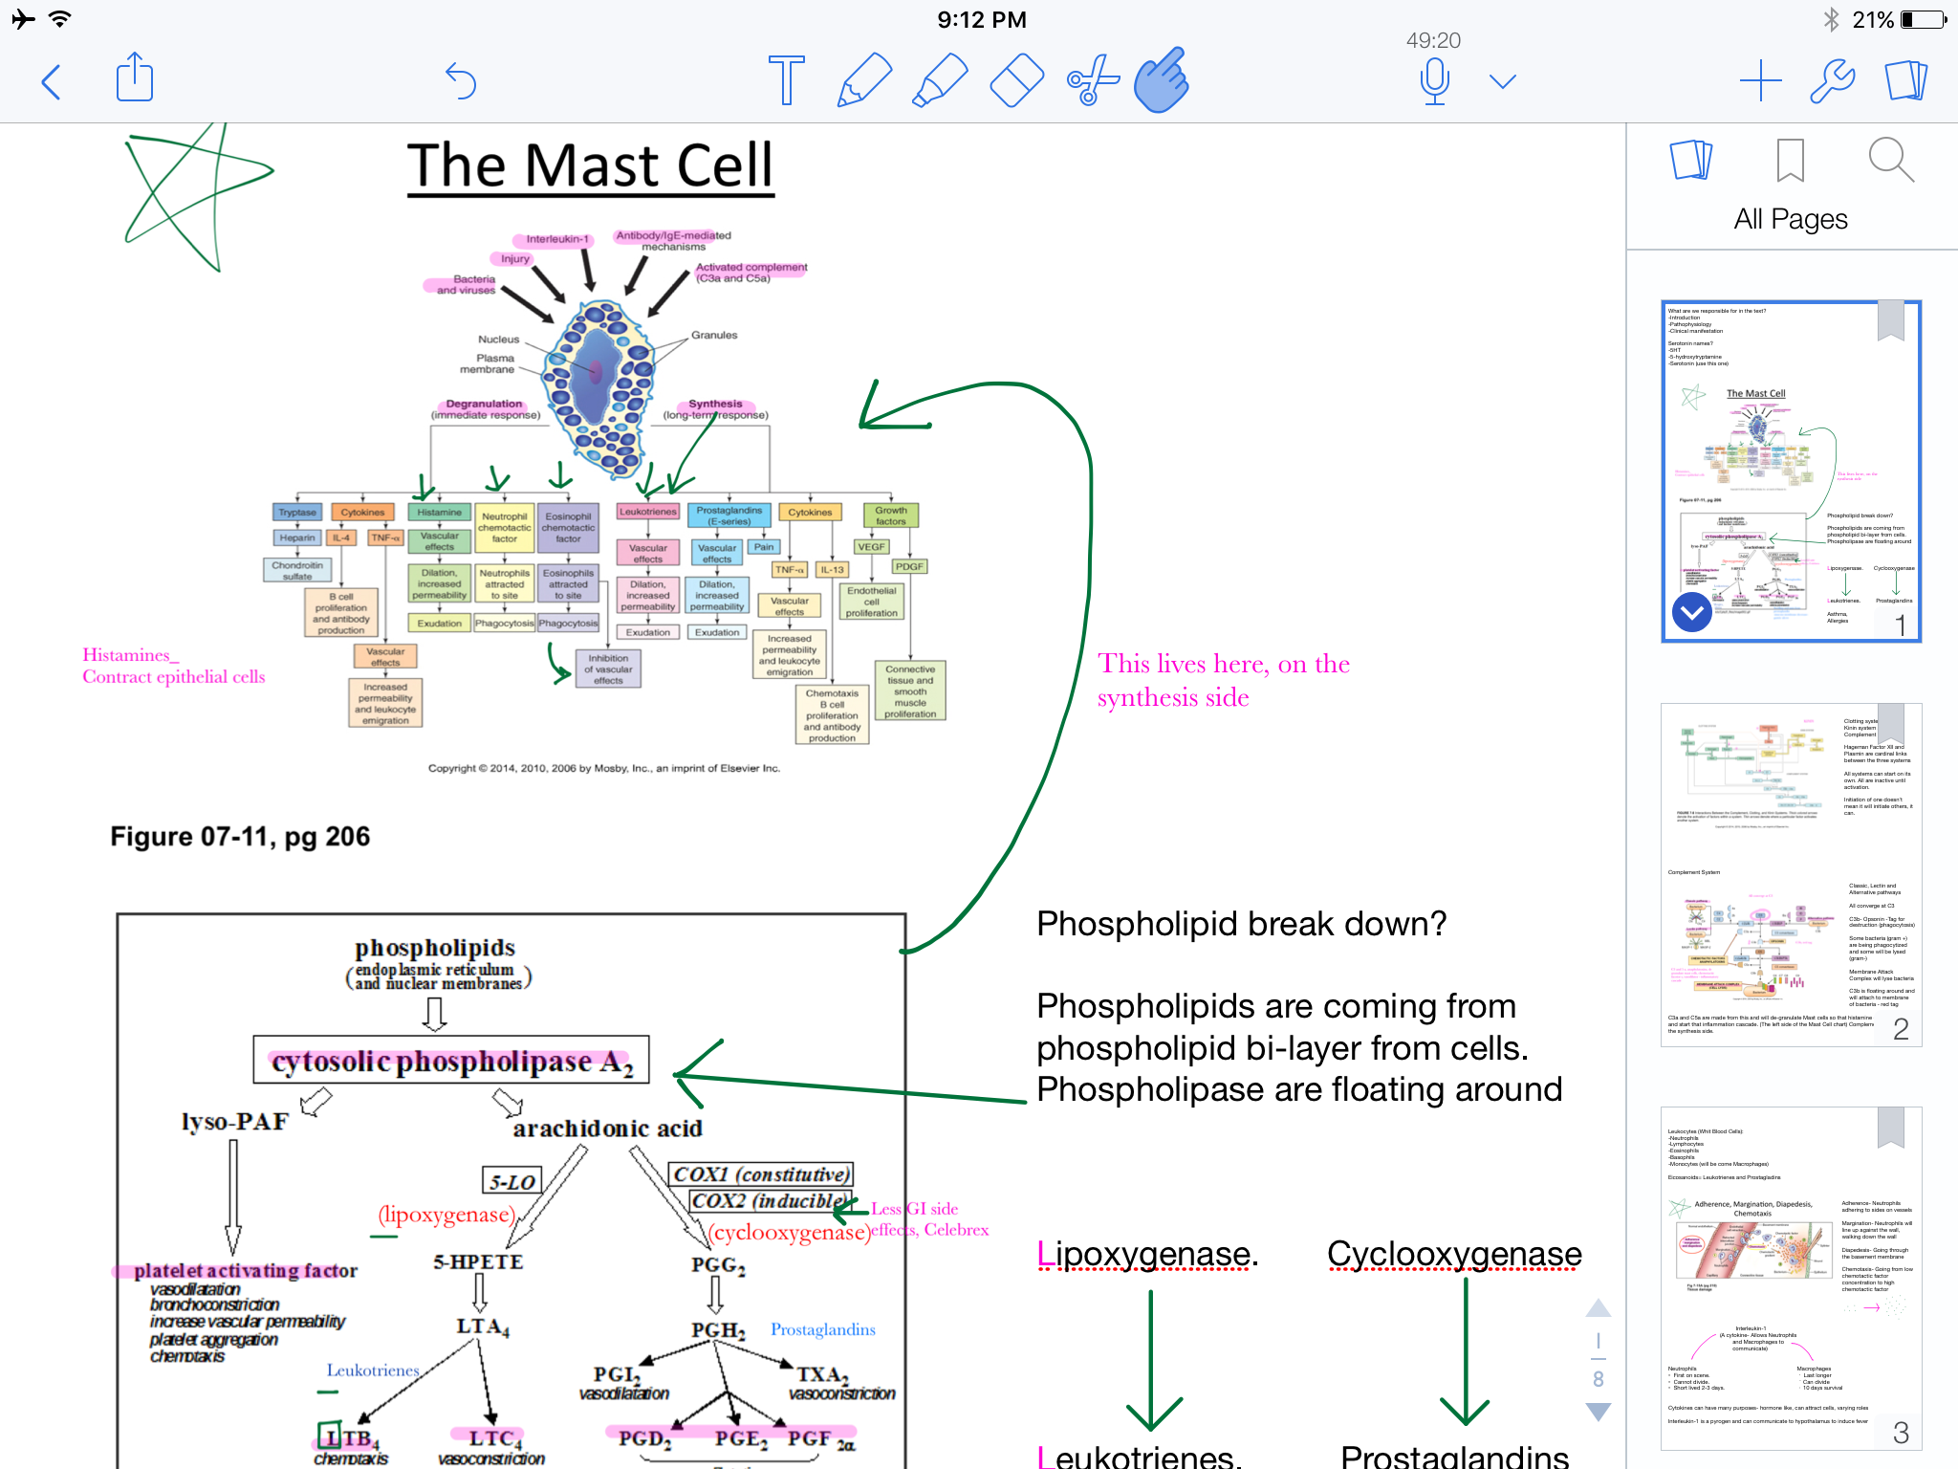This screenshot has width=1958, height=1469.
Task: Toggle bookmark on page 2 thumbnail
Action: [1890, 722]
